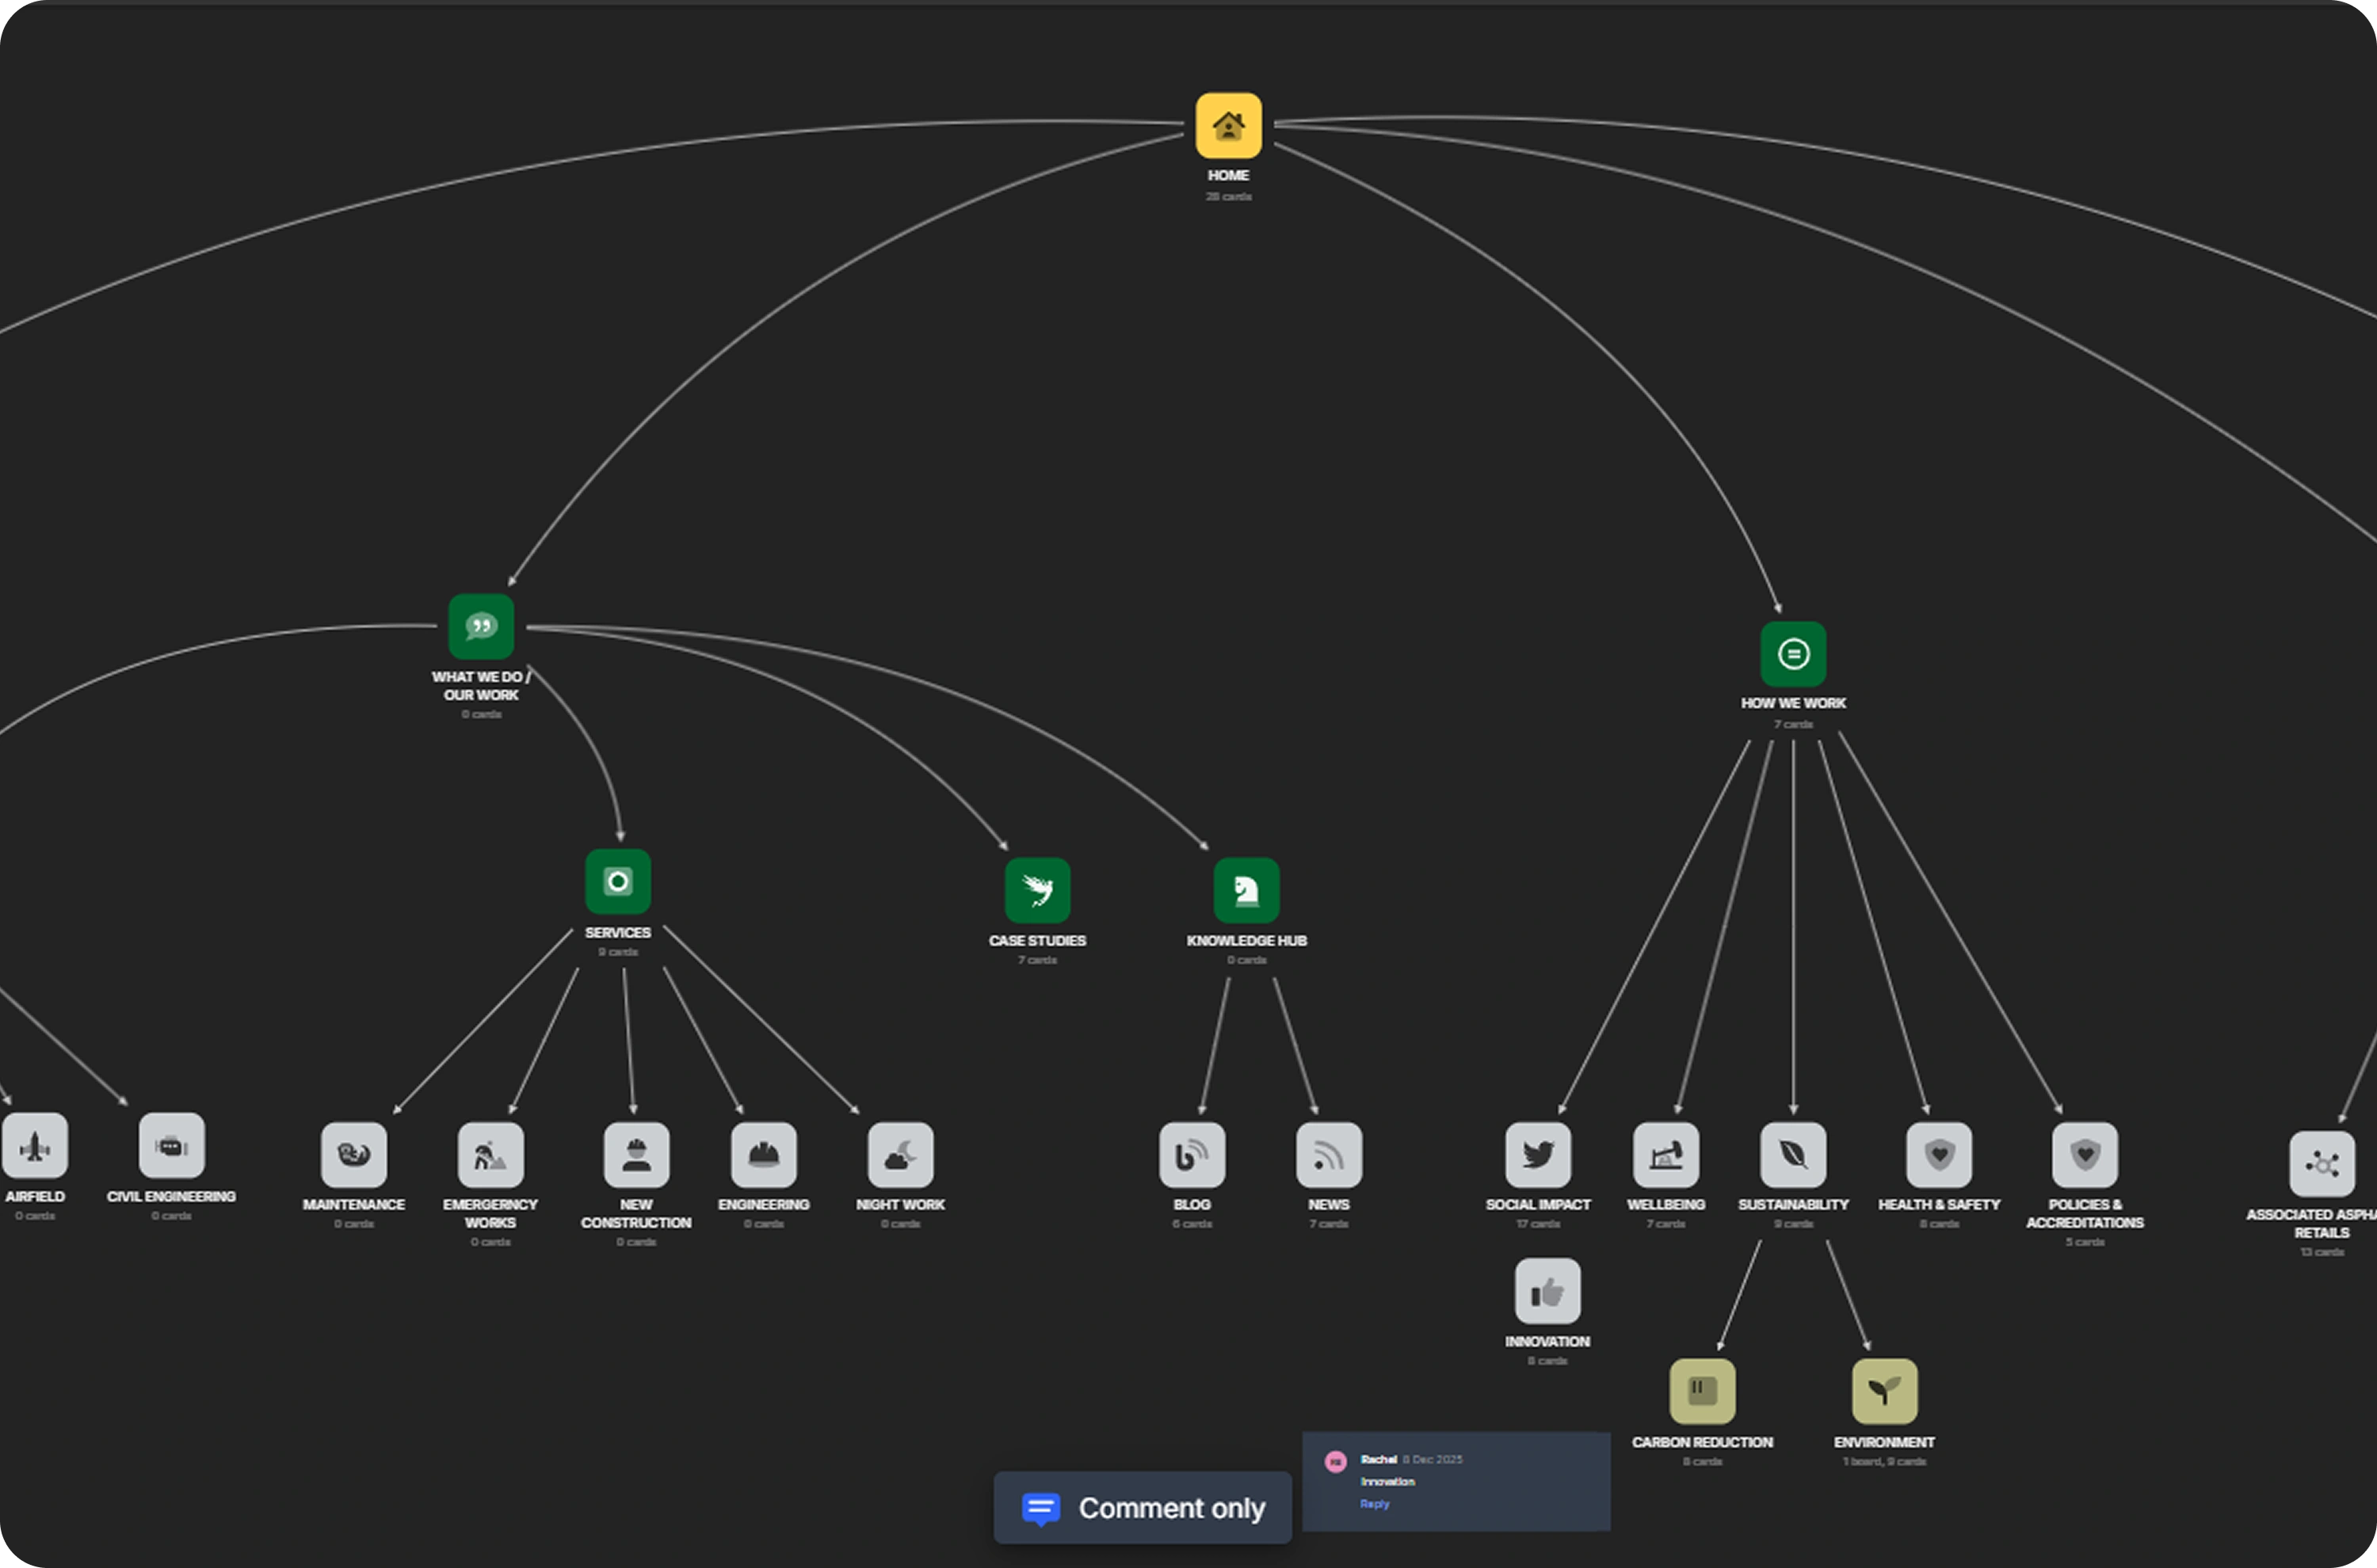Image resolution: width=2377 pixels, height=1568 pixels.
Task: Click the Sustainability leaf node
Action: [x=1793, y=1155]
